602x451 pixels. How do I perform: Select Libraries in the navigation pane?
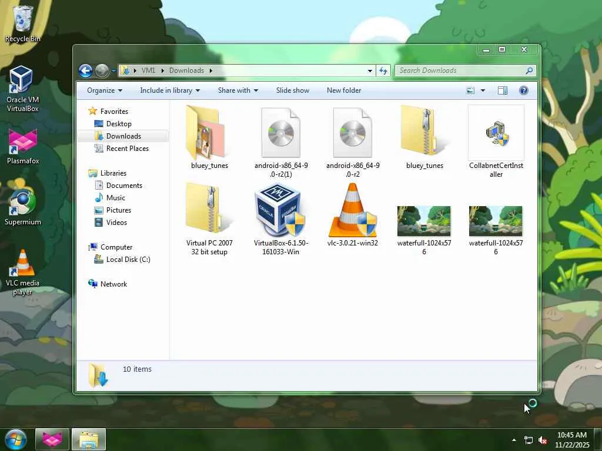[x=113, y=173]
